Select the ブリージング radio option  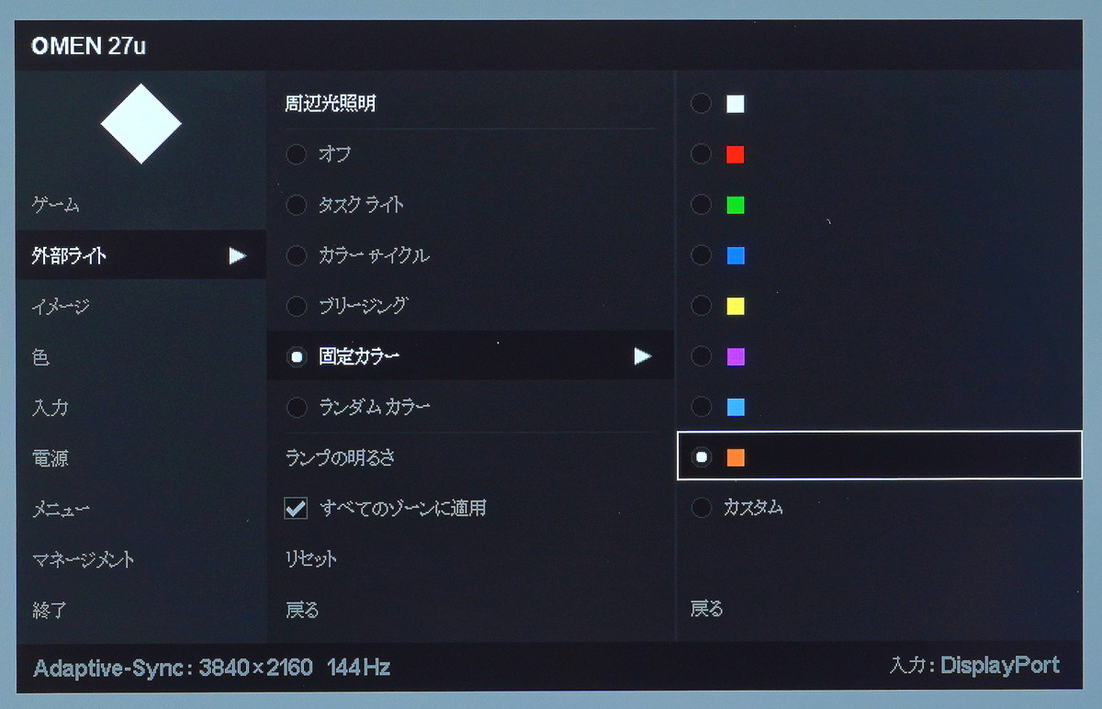point(296,306)
